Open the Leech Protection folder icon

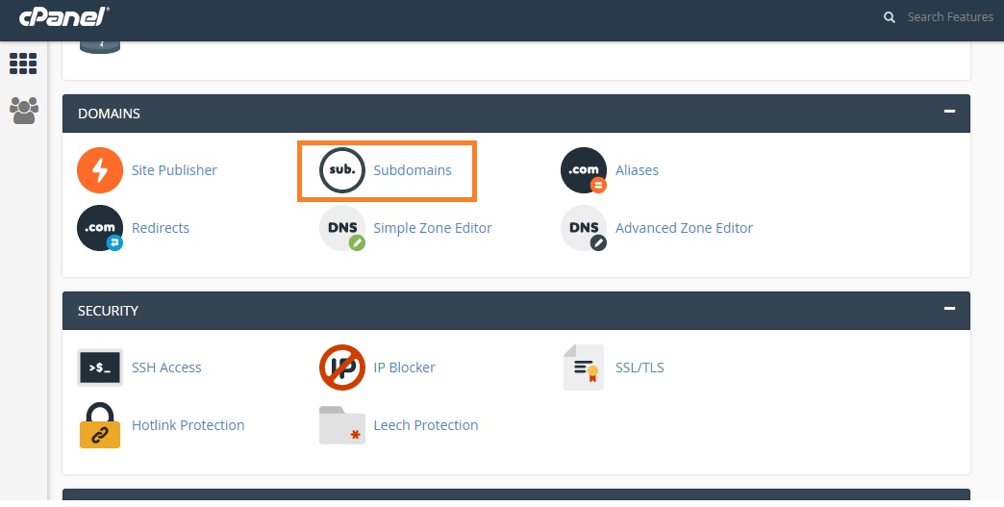click(342, 425)
